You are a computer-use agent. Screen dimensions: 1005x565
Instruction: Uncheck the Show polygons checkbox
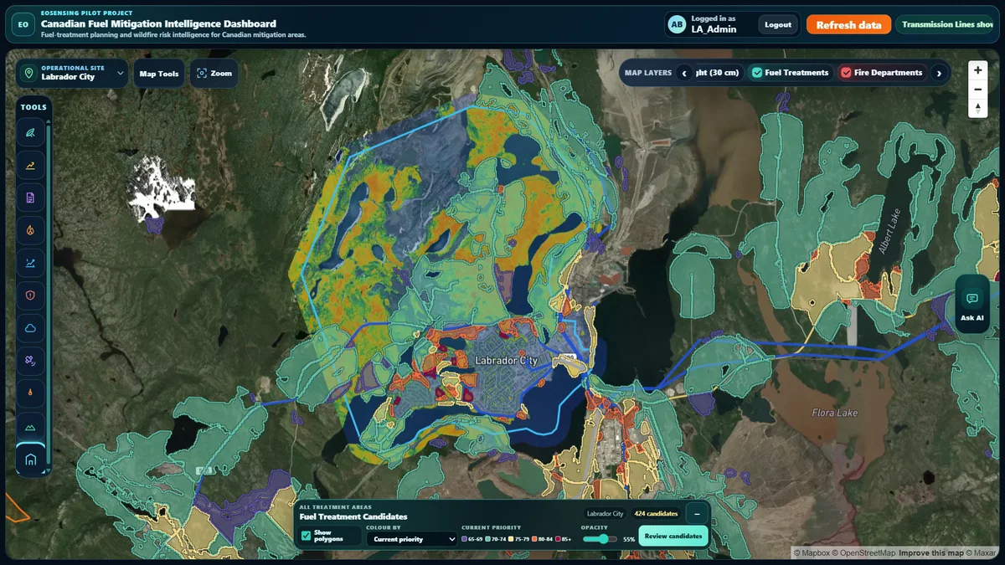[306, 536]
